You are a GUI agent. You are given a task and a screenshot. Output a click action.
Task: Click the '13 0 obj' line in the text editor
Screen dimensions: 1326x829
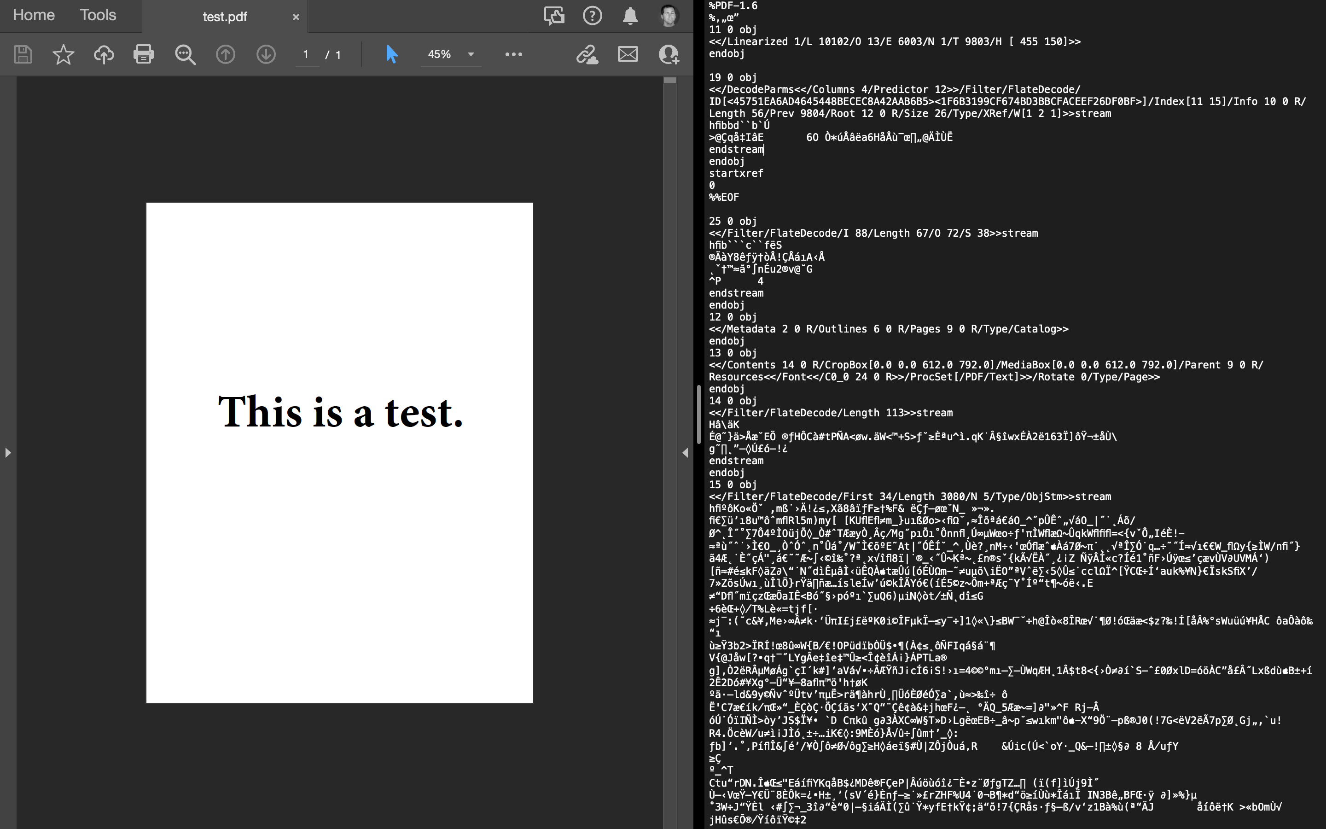pos(733,353)
